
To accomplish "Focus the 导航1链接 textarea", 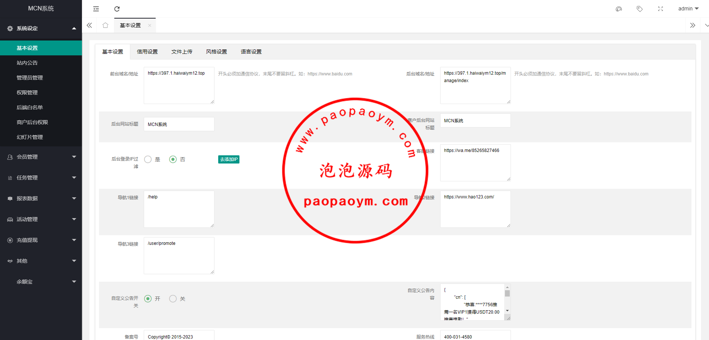I will [179, 209].
